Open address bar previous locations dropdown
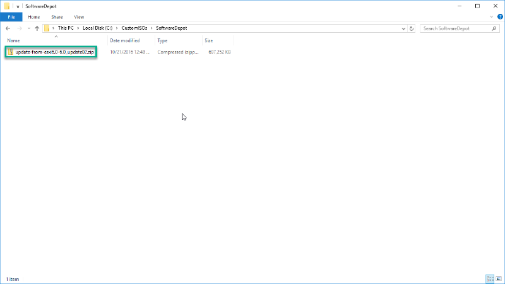The width and height of the screenshot is (505, 284). click(403, 28)
